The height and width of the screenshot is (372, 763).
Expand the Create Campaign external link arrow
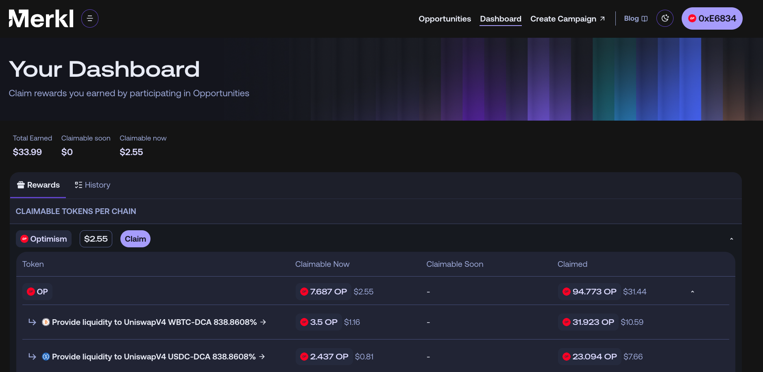pyautogui.click(x=602, y=18)
